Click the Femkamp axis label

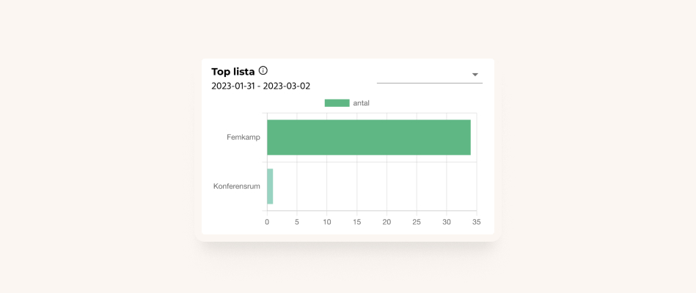click(243, 138)
